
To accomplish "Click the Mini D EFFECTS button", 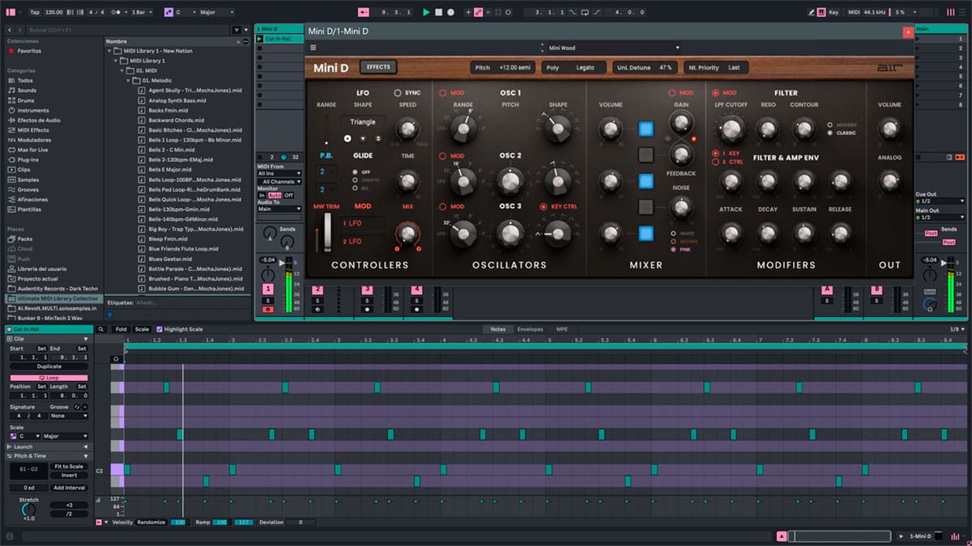I will coord(378,67).
